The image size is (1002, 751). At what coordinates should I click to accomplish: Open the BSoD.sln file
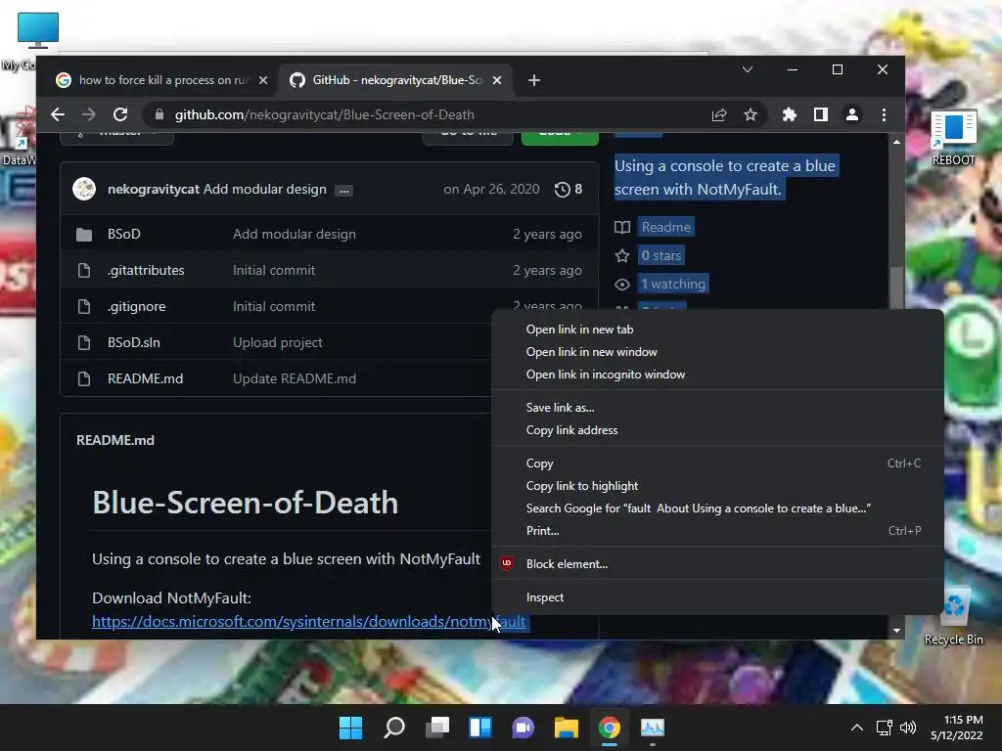[x=133, y=342]
